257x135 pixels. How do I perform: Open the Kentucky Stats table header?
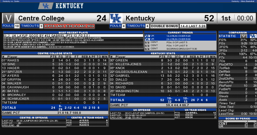tap(163, 53)
